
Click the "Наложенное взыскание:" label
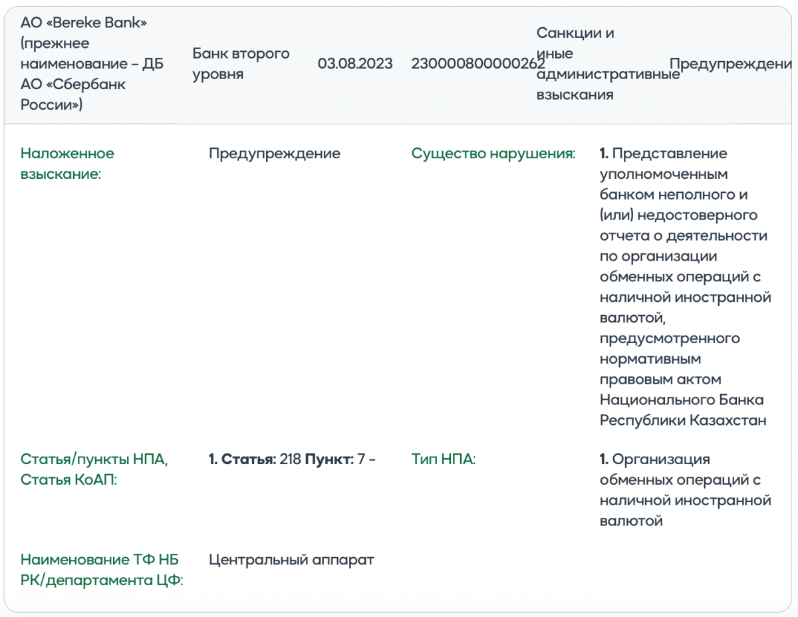pyautogui.click(x=67, y=164)
